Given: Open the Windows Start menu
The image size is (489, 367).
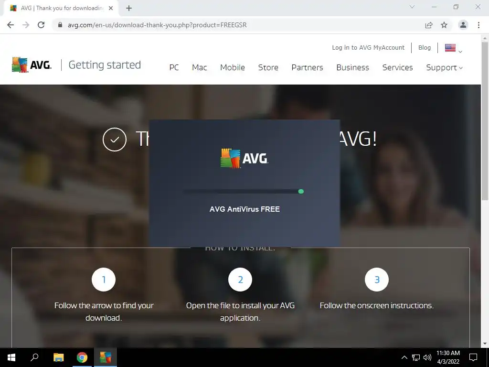Looking at the screenshot, I should coord(11,357).
